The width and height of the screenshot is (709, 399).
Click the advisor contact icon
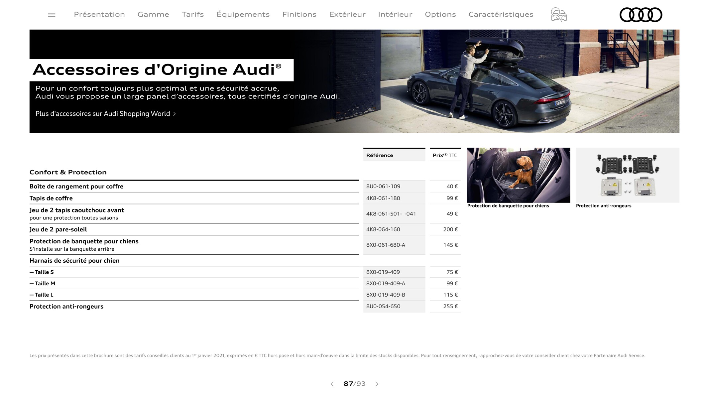click(559, 15)
